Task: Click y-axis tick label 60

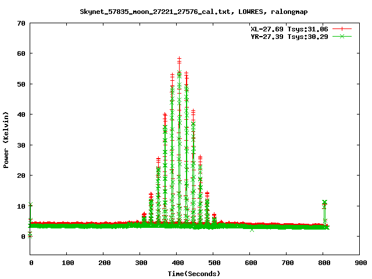Action: click(21, 53)
